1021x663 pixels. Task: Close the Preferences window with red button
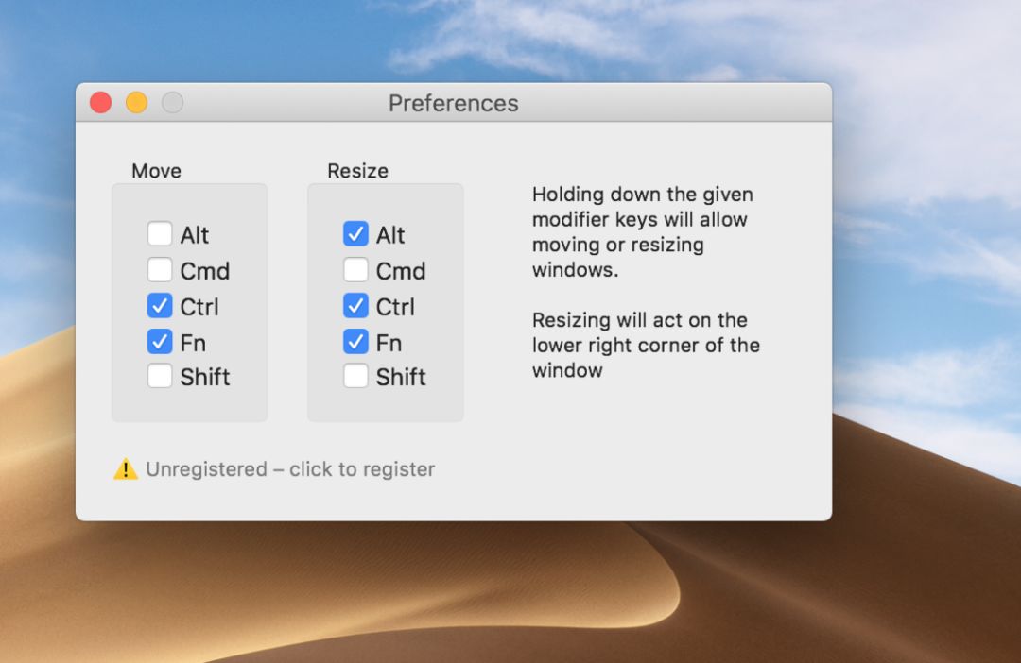pos(101,103)
